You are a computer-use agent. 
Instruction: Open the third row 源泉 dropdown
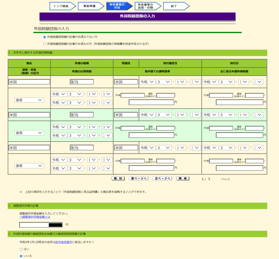tap(29, 166)
